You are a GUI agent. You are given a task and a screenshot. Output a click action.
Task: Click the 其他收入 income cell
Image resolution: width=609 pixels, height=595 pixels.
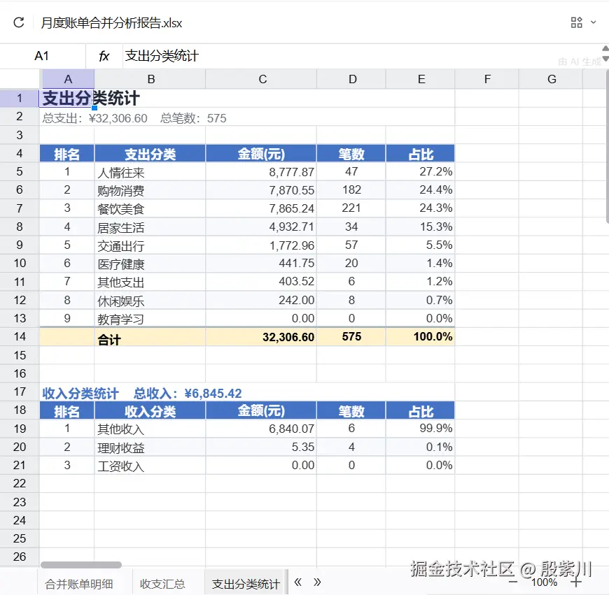150,429
